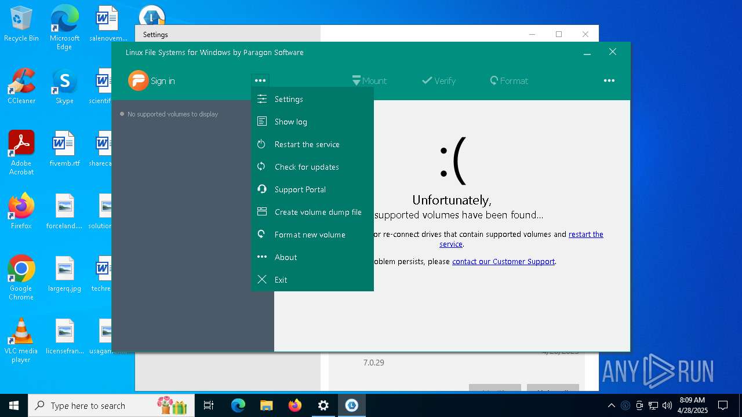Maximize the Settings window behind

559,34
